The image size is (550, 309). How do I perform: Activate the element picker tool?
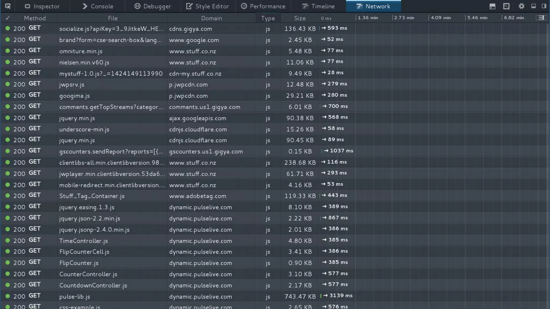click(8, 6)
